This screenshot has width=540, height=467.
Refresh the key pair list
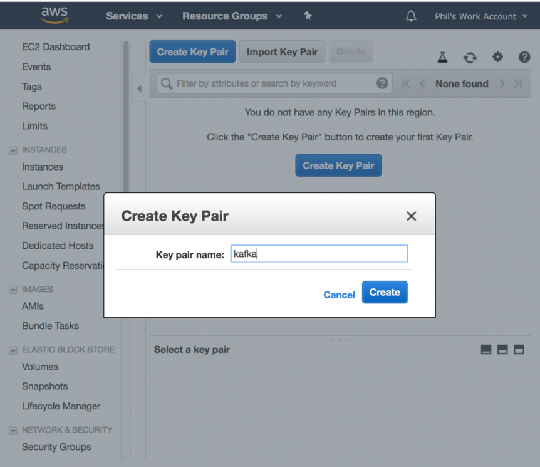click(470, 57)
